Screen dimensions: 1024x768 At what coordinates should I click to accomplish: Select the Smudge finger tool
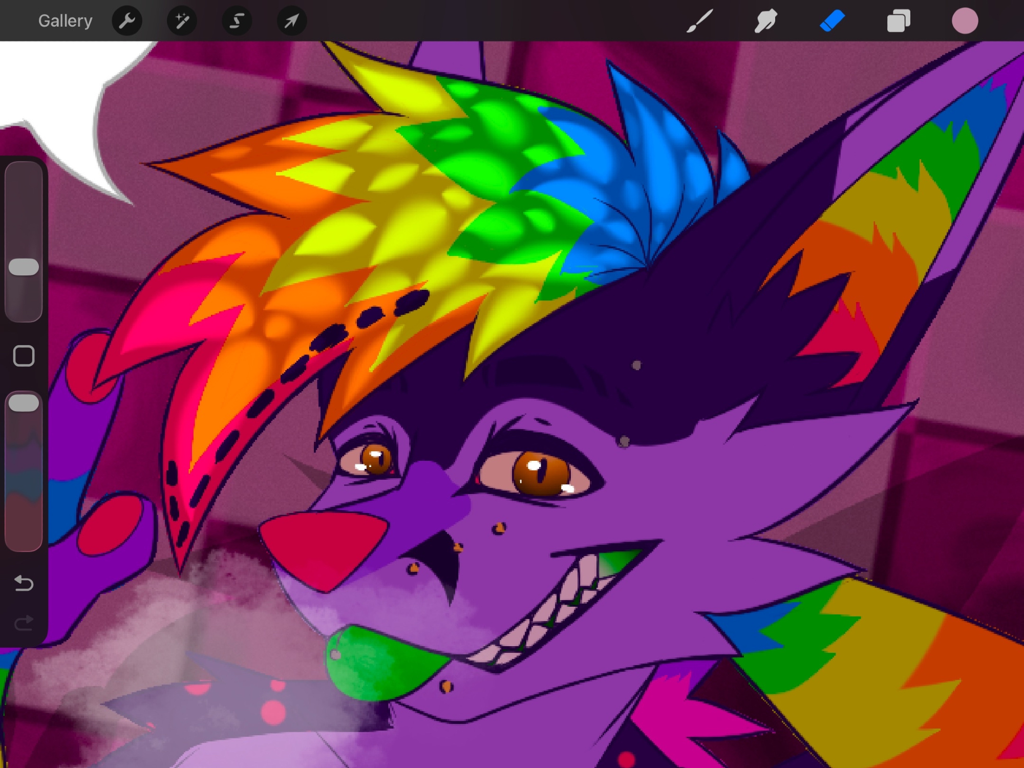click(766, 21)
